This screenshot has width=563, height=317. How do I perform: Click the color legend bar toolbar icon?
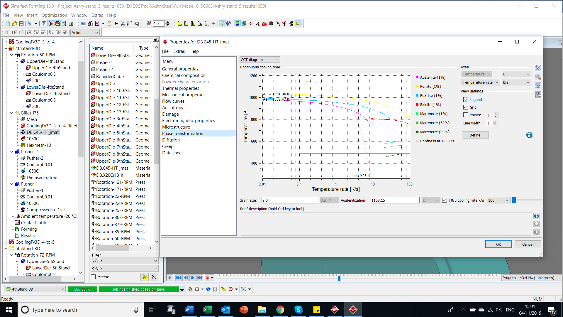[238, 23]
